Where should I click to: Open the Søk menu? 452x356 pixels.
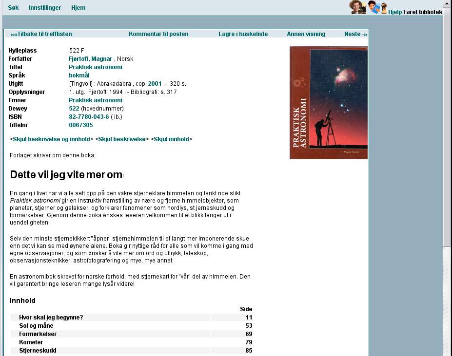13,7
